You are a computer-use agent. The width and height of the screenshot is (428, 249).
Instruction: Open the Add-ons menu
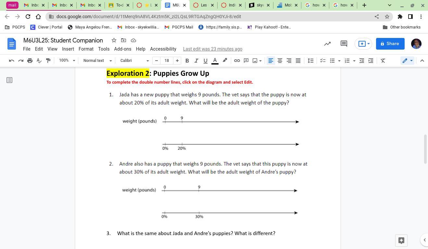tap(123, 49)
